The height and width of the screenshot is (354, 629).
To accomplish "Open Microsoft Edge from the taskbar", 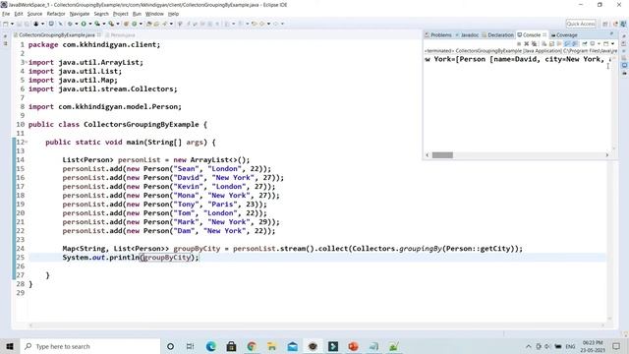I will [x=210, y=346].
